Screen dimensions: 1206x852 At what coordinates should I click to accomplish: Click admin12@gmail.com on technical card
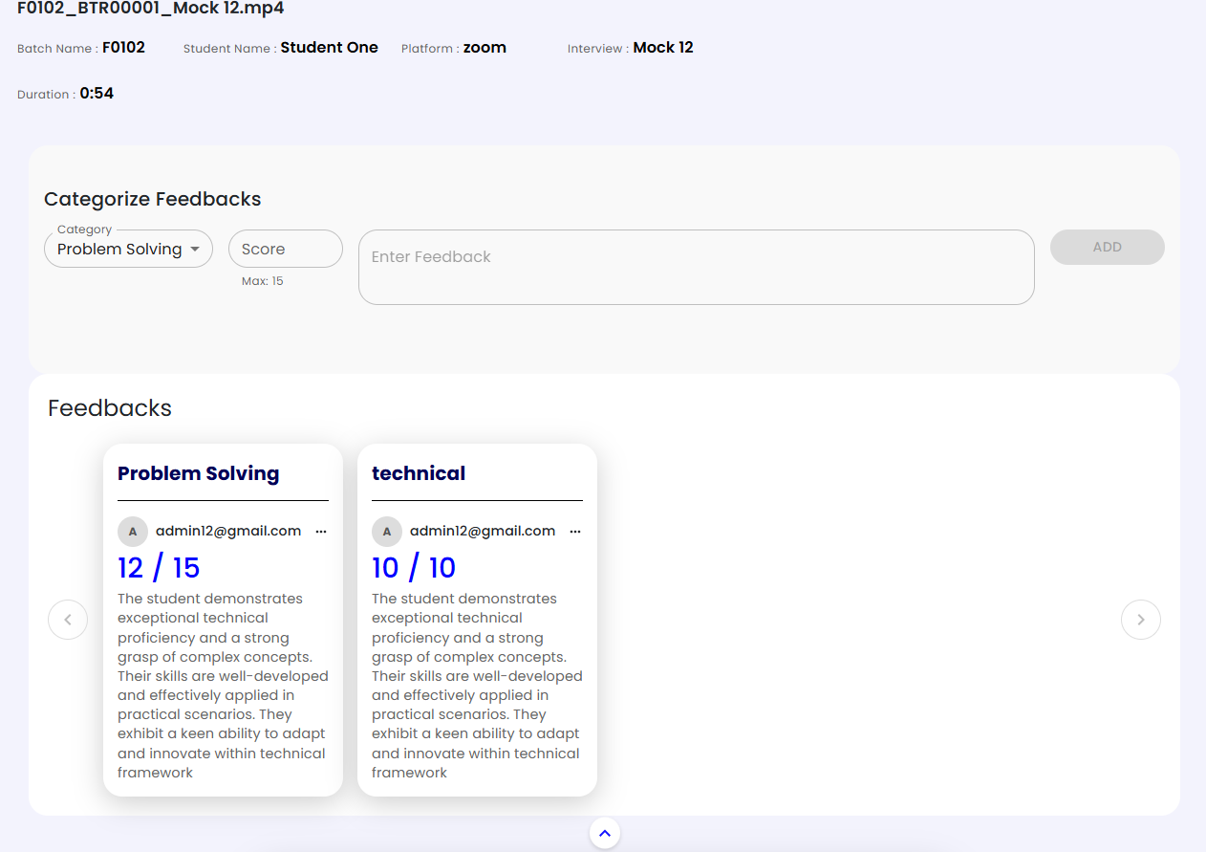483,532
